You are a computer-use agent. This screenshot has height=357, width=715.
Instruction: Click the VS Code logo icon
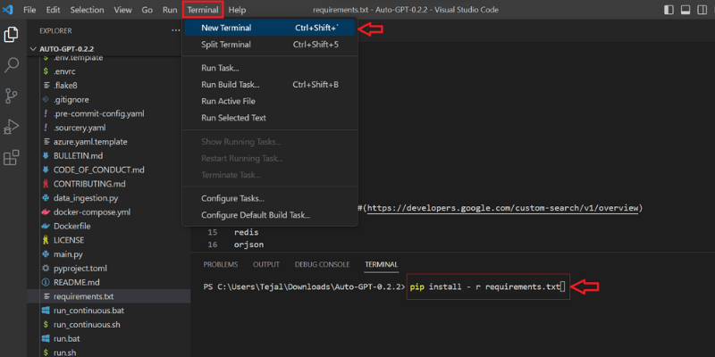(8, 10)
